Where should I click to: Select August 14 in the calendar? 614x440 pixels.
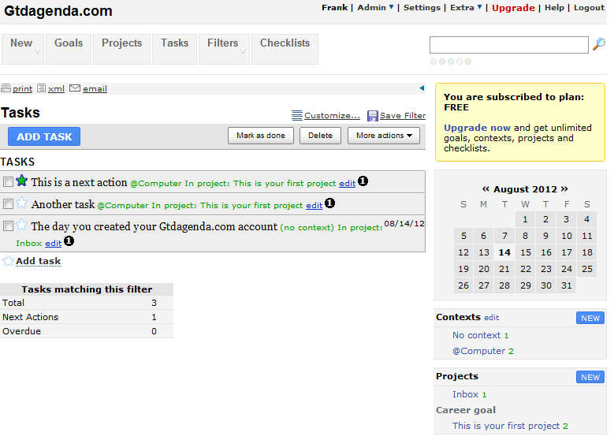click(x=504, y=252)
